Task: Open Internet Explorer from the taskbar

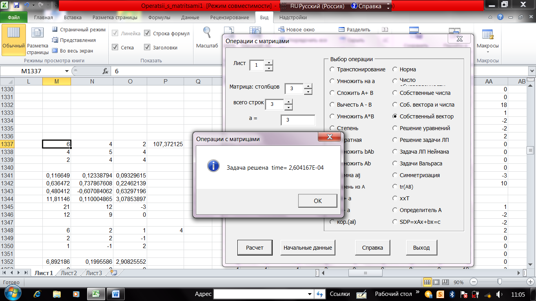Action: (37, 294)
